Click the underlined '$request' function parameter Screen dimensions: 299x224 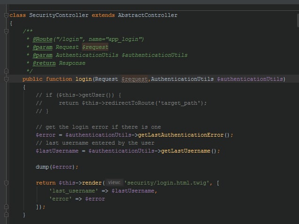click(x=135, y=79)
